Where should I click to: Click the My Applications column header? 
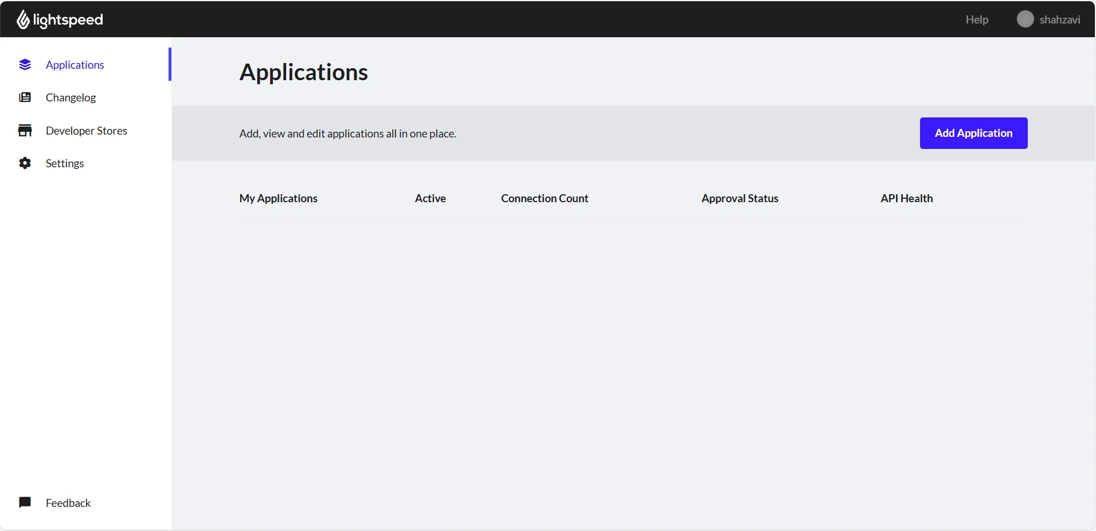(278, 198)
